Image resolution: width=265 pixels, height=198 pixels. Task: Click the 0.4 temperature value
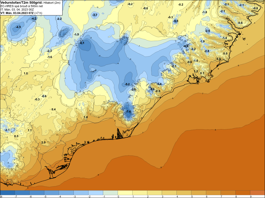pyautogui.click(x=54, y=109)
